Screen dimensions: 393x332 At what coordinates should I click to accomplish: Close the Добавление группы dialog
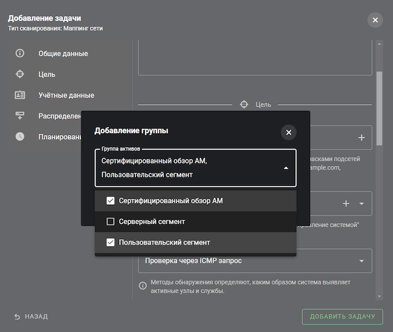[288, 133]
